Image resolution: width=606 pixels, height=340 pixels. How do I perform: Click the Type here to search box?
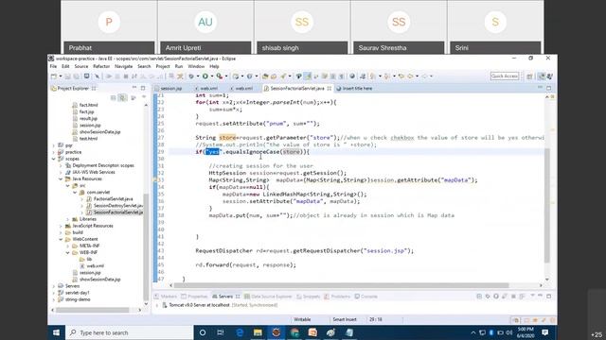130,332
